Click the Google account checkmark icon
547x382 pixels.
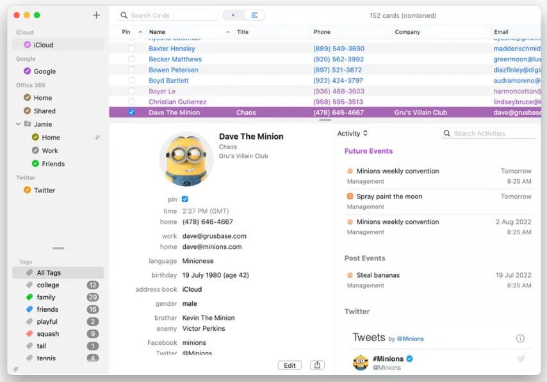[x=27, y=71]
